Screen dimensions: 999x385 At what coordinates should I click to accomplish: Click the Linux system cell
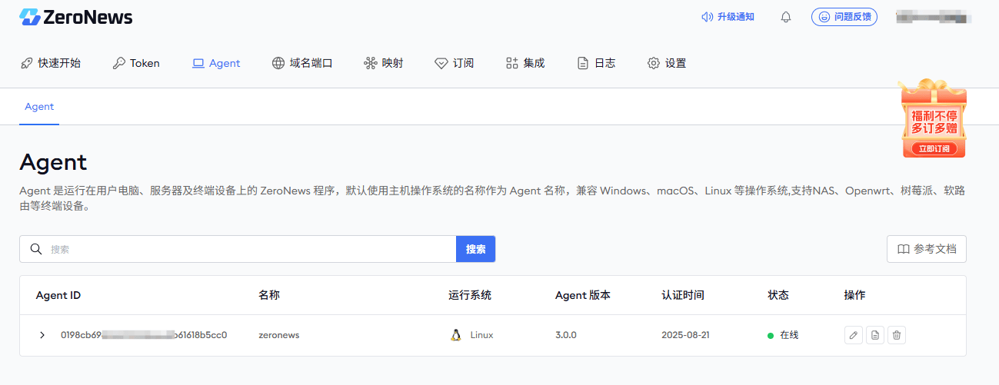tap(472, 335)
